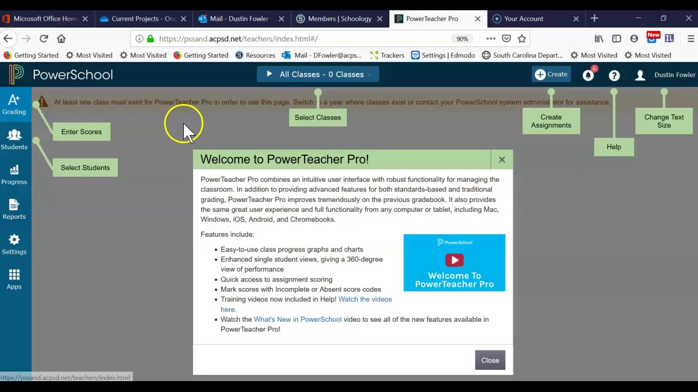Open the Settings gear in sidebar

[14, 244]
